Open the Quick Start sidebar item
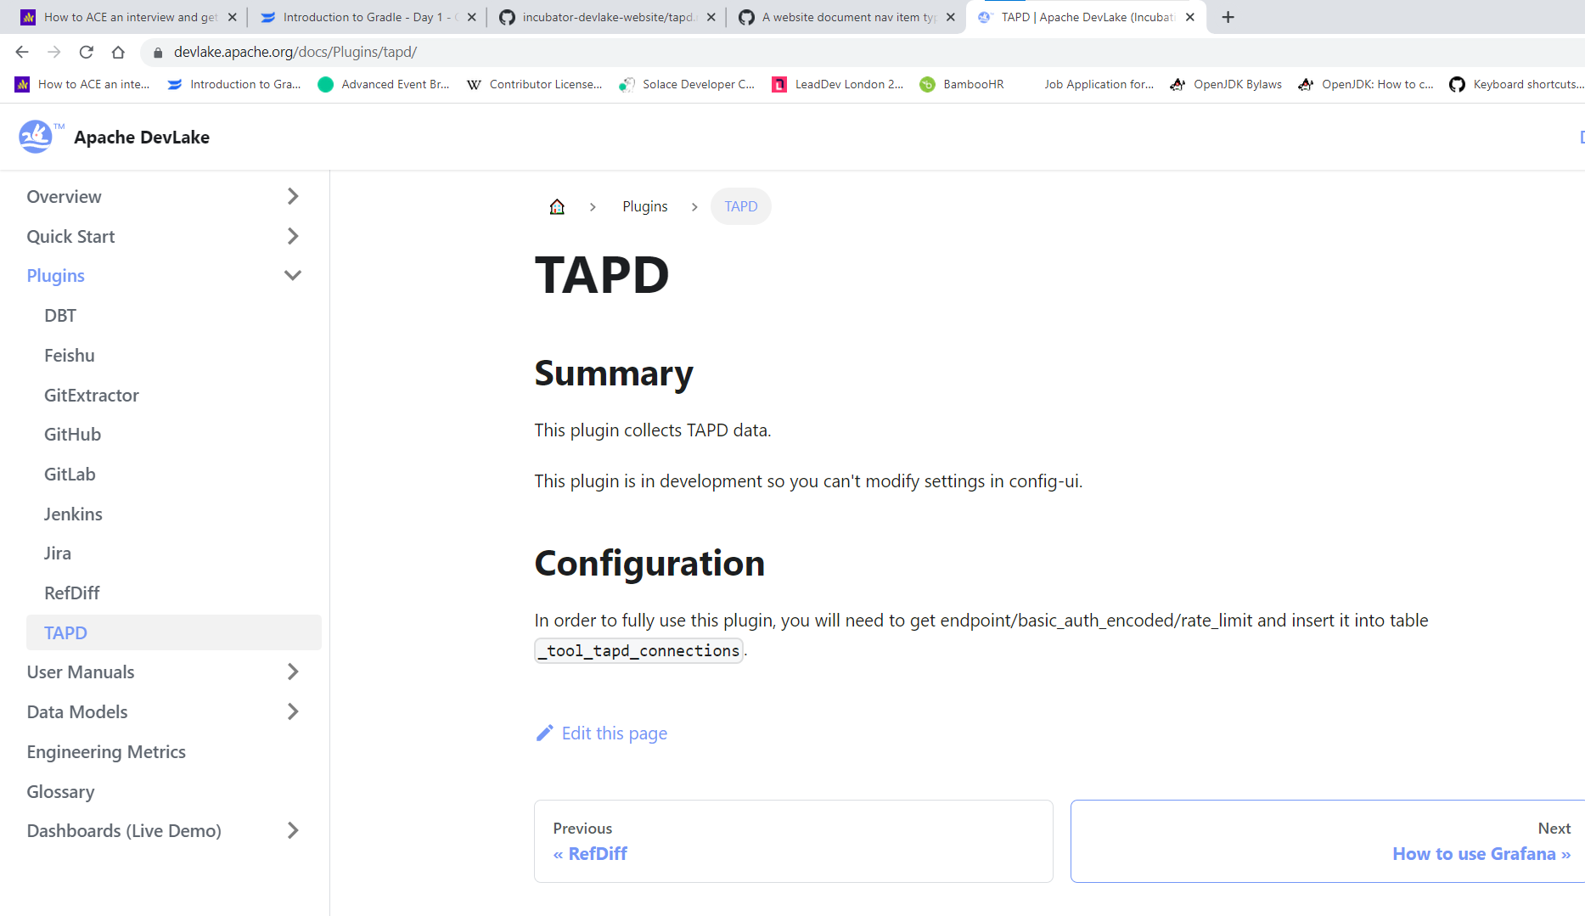This screenshot has width=1585, height=916. [x=70, y=236]
